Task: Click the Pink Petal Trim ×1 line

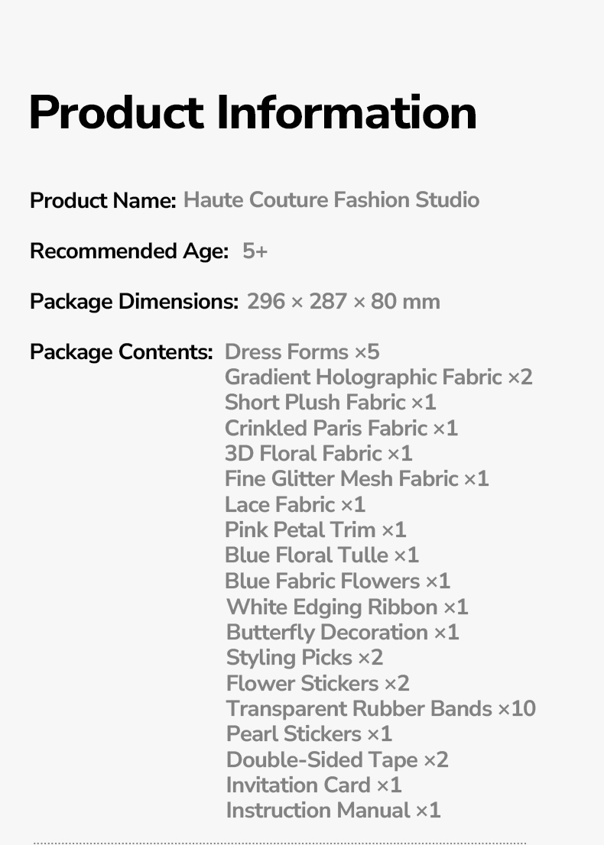Action: (315, 530)
